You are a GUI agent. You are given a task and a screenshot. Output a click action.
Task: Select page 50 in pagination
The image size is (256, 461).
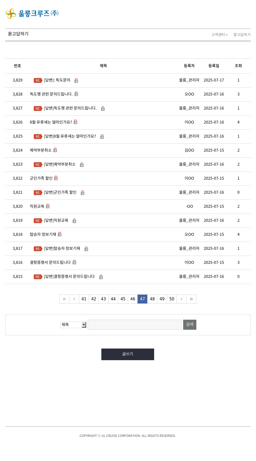(x=172, y=299)
